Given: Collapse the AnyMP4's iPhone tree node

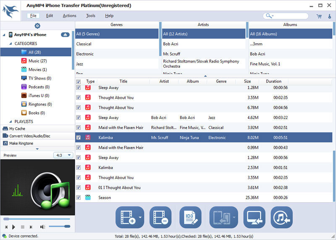Looking at the screenshot, I should 4,35.
